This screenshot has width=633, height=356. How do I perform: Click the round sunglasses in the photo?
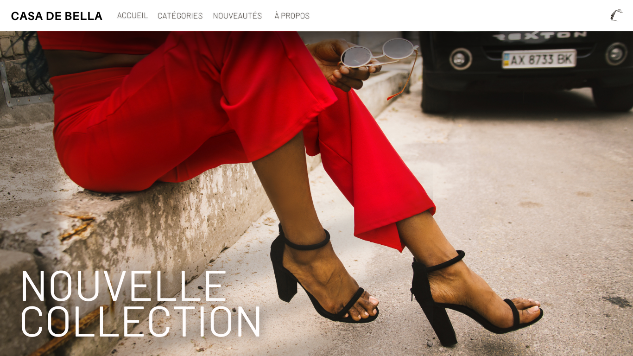(379, 53)
